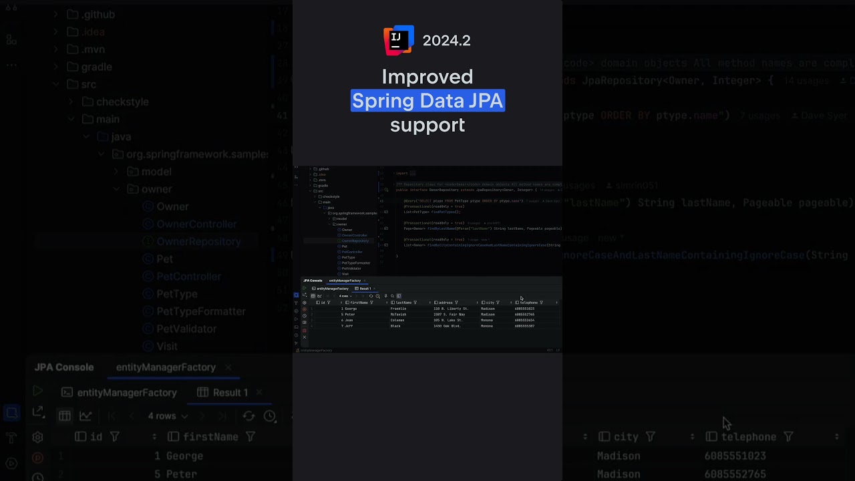855x481 pixels.
Task: Select 6085552765 cell in enlarged background table
Action: tap(735, 474)
